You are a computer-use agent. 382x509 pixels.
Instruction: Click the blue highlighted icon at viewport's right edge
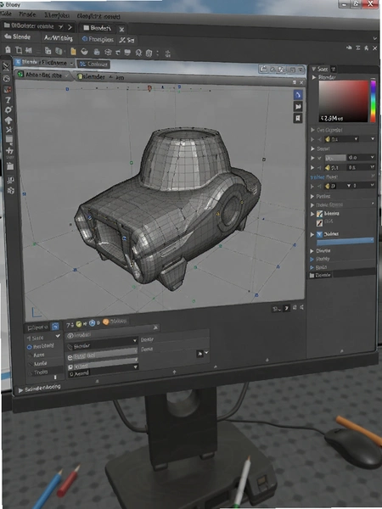pyautogui.click(x=298, y=95)
